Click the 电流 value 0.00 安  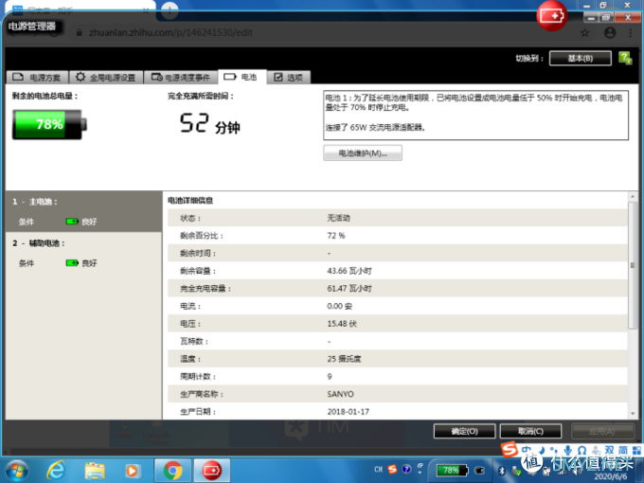pyautogui.click(x=339, y=307)
